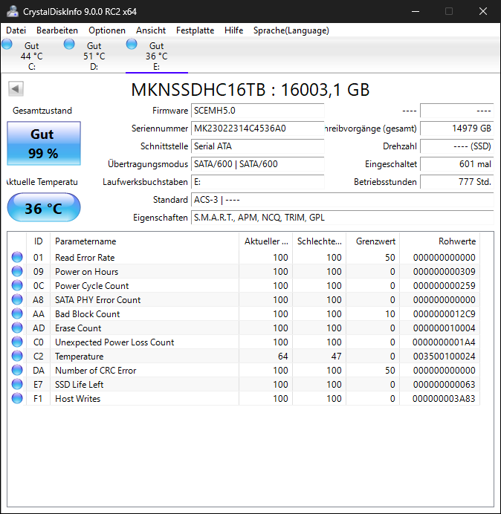Click the CrystalDiskInfo app icon in title bar

[13, 11]
